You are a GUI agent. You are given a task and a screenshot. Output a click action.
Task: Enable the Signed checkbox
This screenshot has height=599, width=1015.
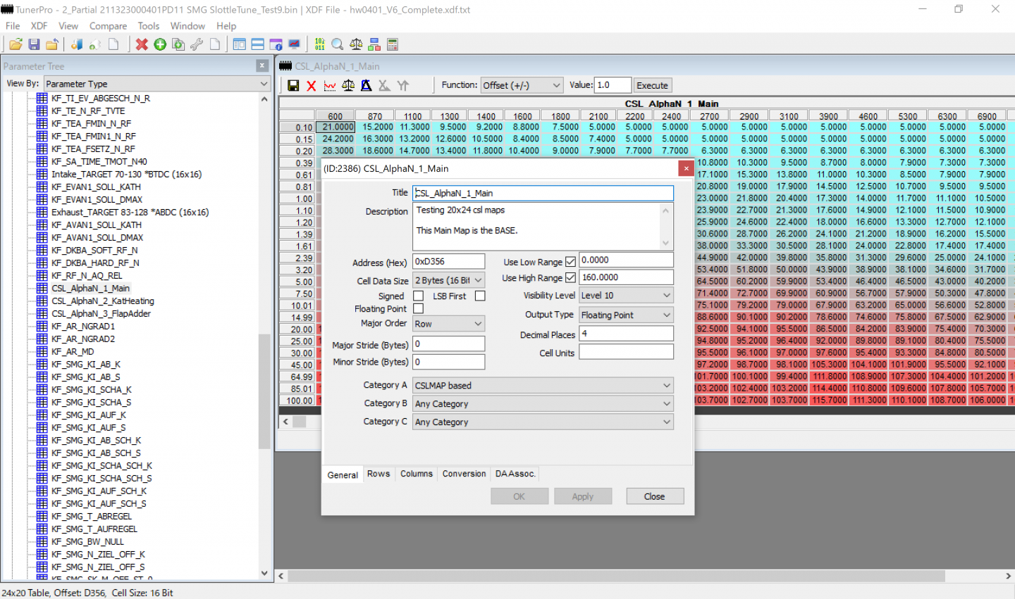[x=418, y=296]
